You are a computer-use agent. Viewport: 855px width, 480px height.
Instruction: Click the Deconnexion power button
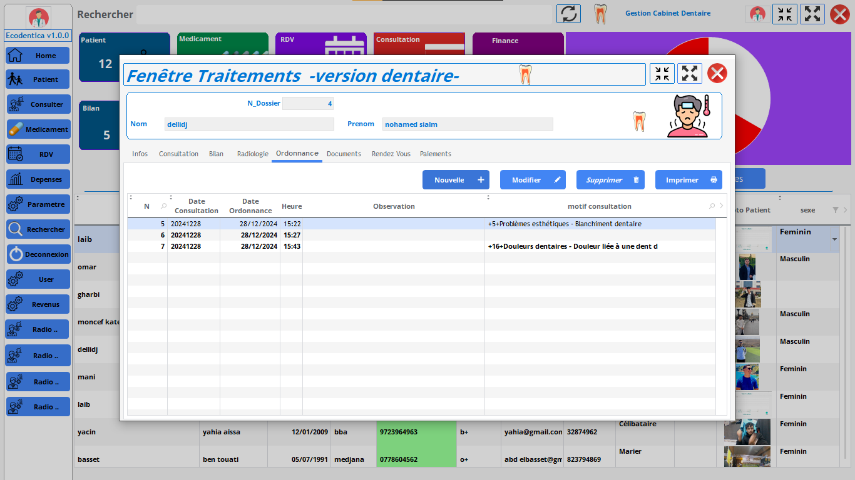tap(38, 254)
